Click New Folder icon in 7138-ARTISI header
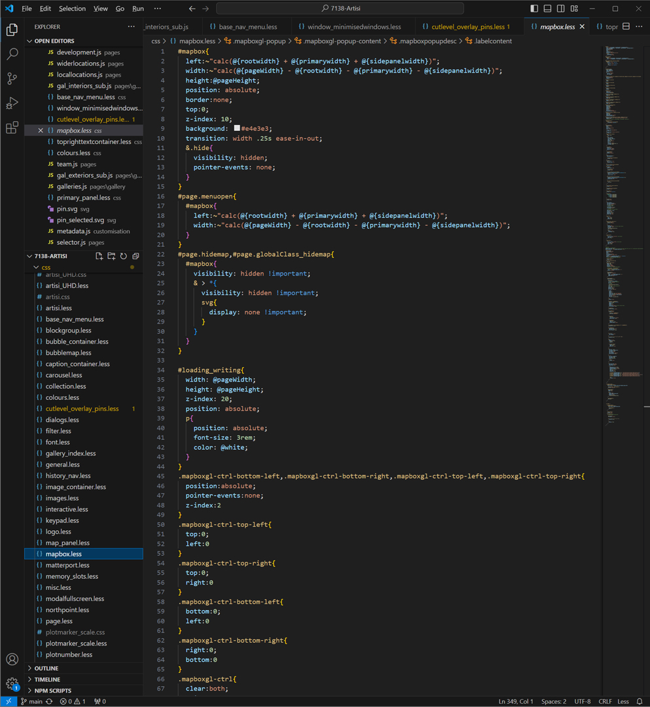This screenshot has width=650, height=707. (x=111, y=256)
